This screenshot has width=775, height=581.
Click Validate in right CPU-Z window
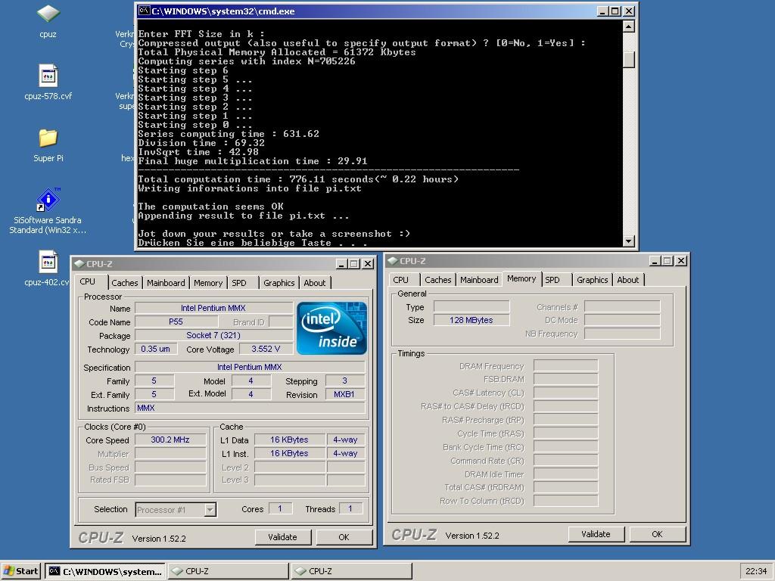pyautogui.click(x=596, y=534)
